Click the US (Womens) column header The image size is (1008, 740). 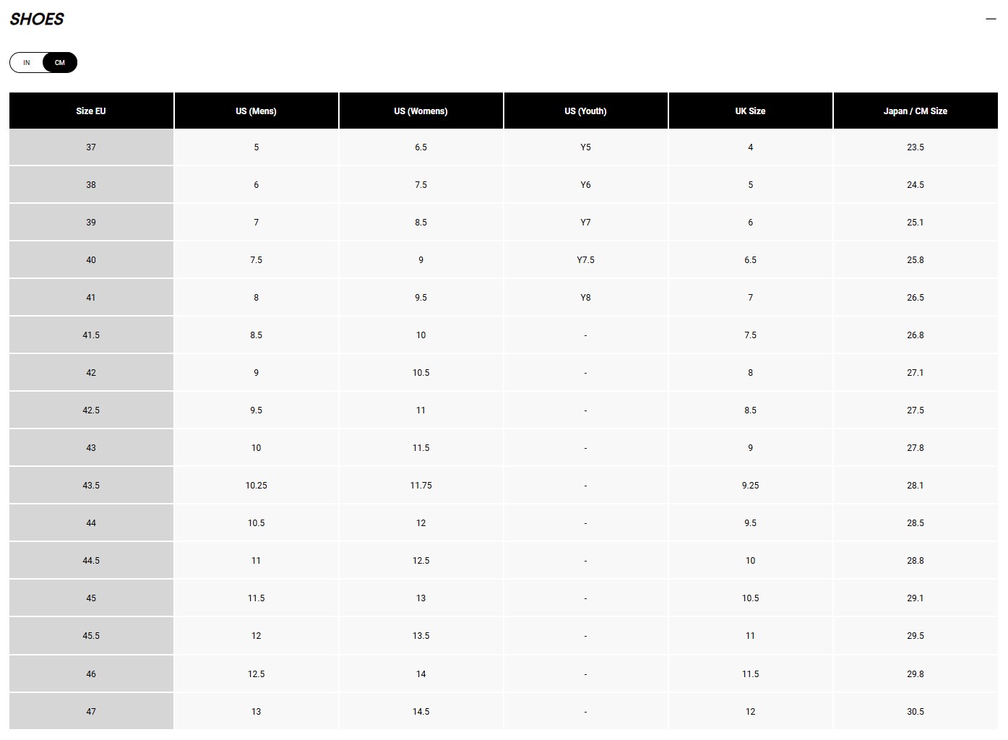click(x=421, y=111)
